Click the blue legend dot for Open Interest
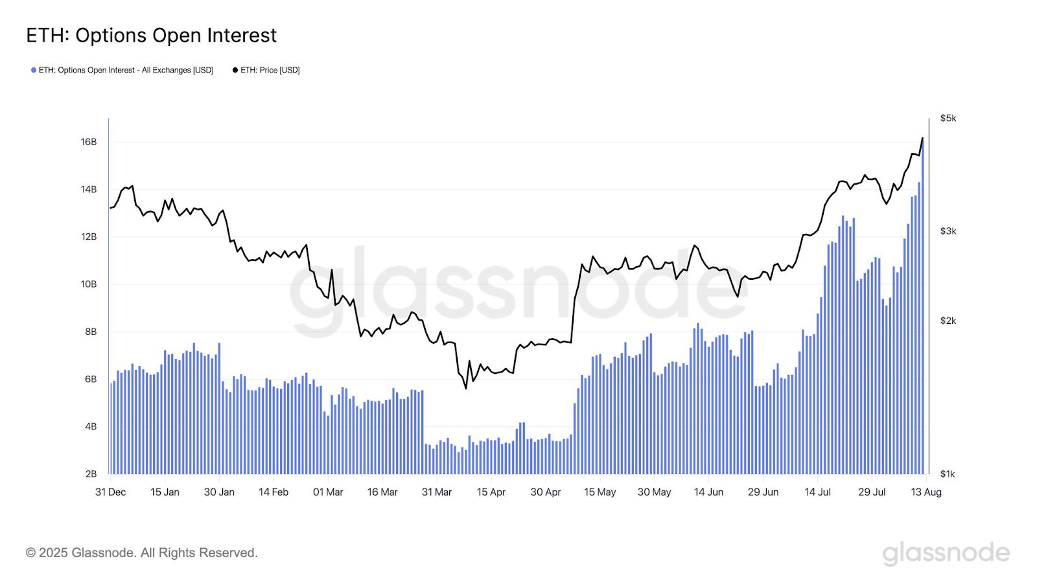The image size is (1037, 583). [34, 70]
